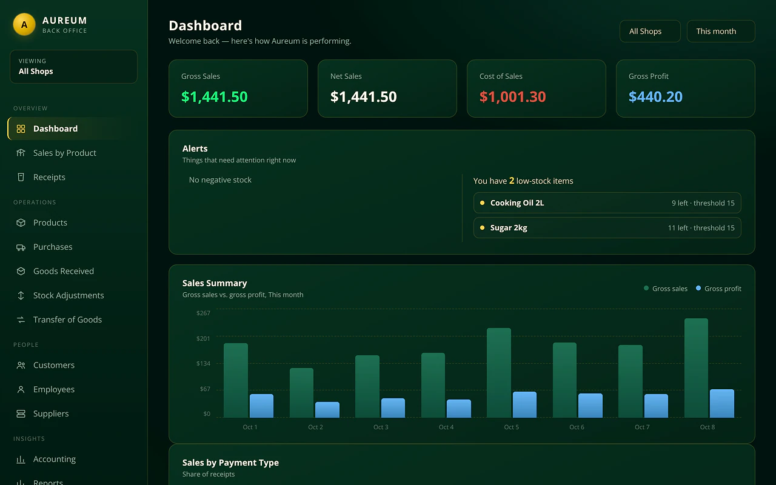Click the '9 left · threshold 15' text

(703, 203)
